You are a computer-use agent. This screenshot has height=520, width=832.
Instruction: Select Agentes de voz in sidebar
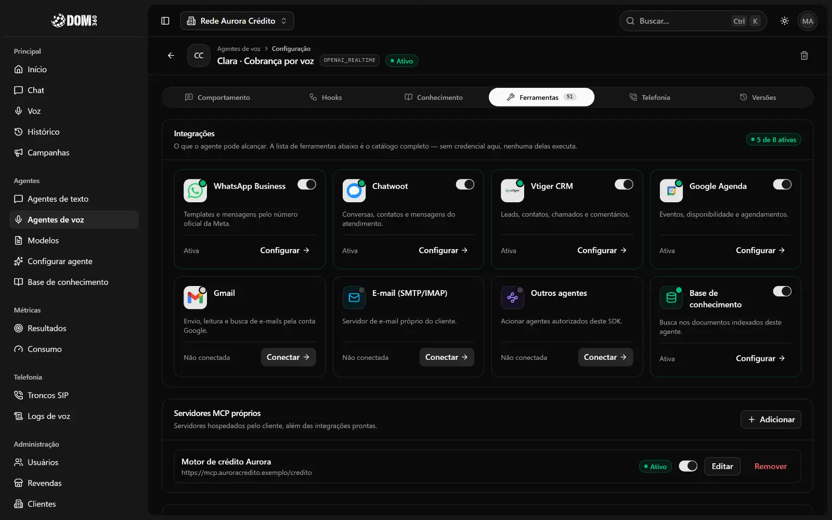click(x=74, y=219)
